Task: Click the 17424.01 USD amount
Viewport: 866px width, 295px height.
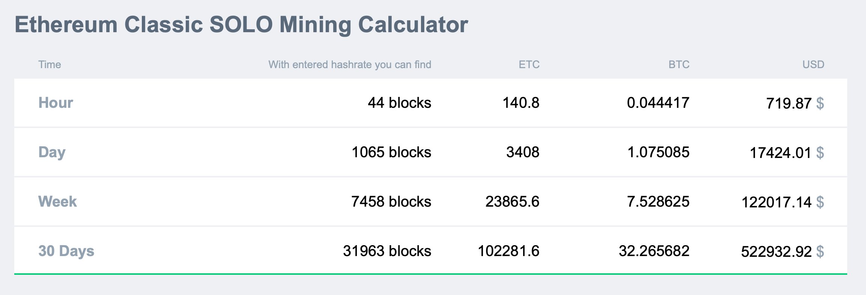Action: tap(780, 153)
